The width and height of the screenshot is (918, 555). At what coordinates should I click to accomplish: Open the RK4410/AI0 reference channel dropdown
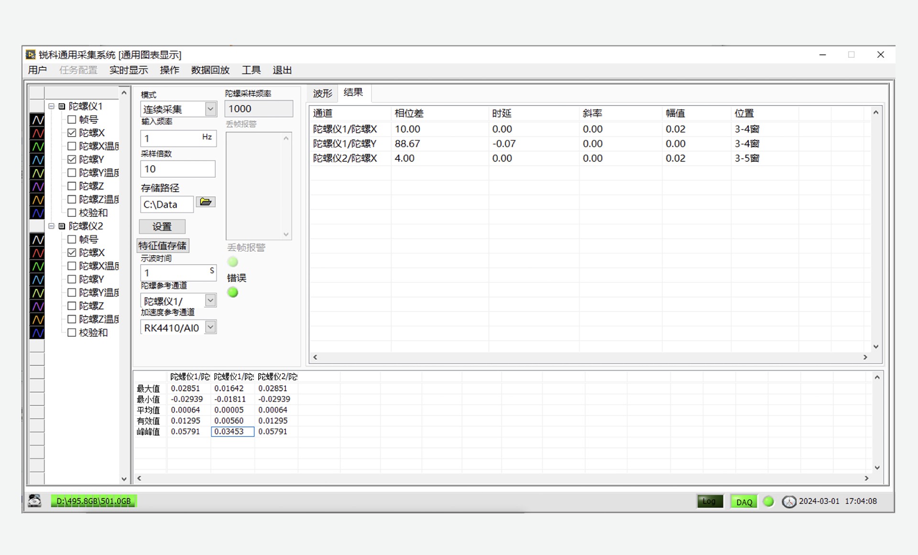pyautogui.click(x=210, y=327)
